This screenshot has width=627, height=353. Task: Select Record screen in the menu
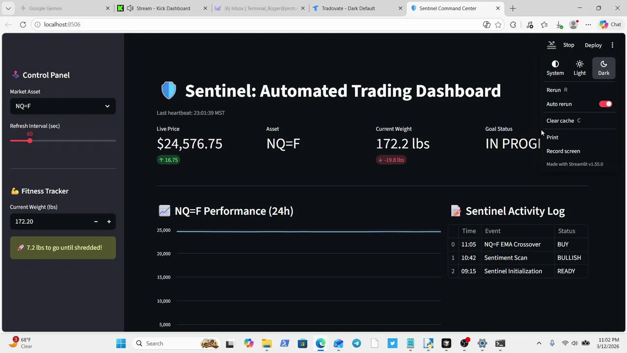pyautogui.click(x=579, y=151)
